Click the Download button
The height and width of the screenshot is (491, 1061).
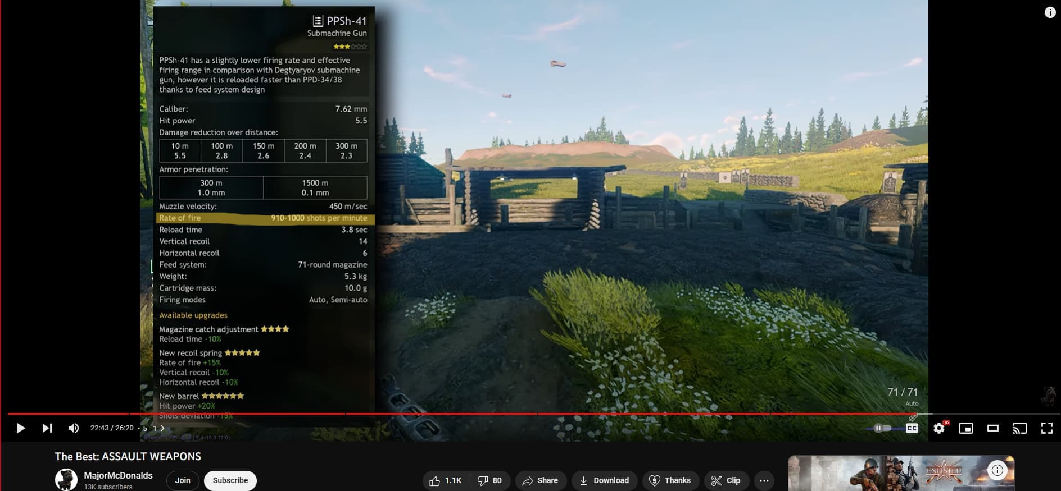604,480
